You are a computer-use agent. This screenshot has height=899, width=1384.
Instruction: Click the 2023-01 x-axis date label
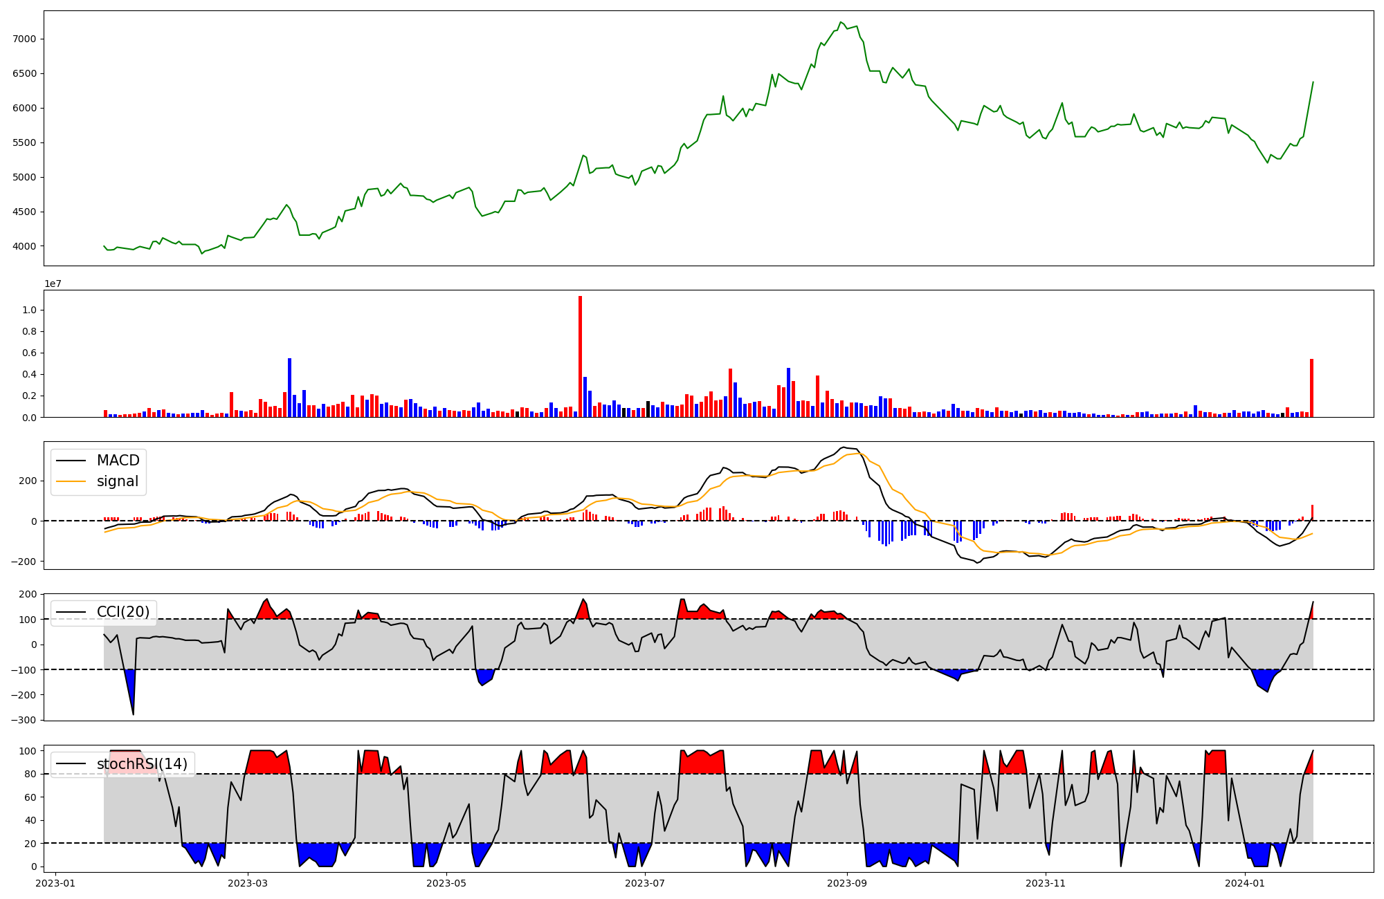55,883
